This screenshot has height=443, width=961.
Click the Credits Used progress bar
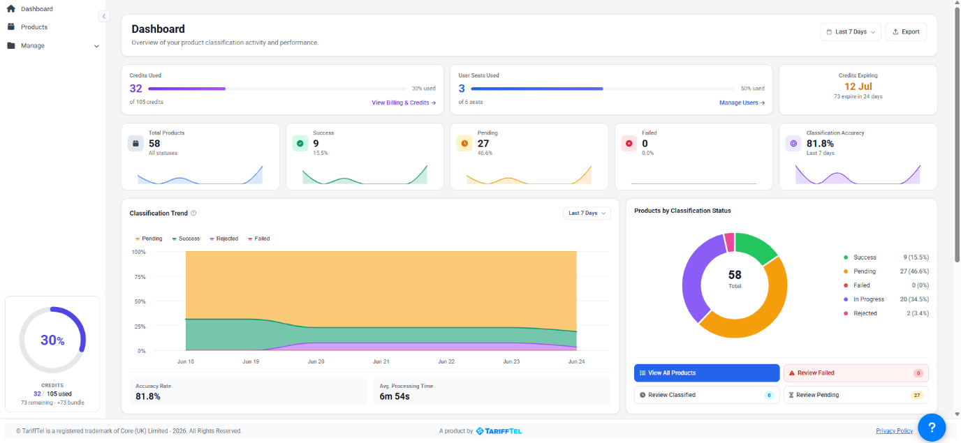277,89
